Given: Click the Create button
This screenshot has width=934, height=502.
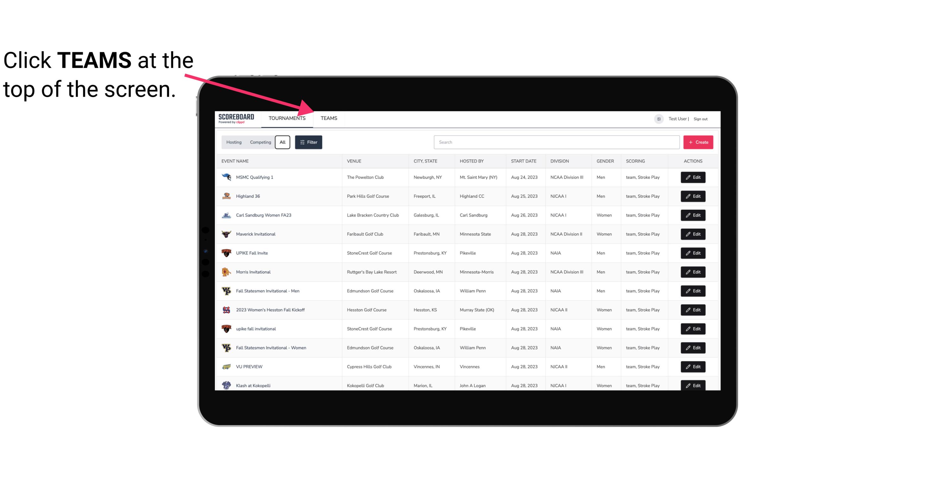Looking at the screenshot, I should point(698,142).
